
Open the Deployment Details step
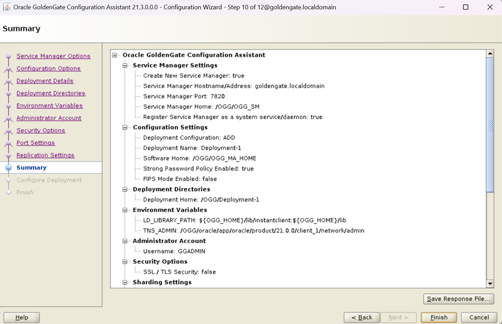click(45, 81)
